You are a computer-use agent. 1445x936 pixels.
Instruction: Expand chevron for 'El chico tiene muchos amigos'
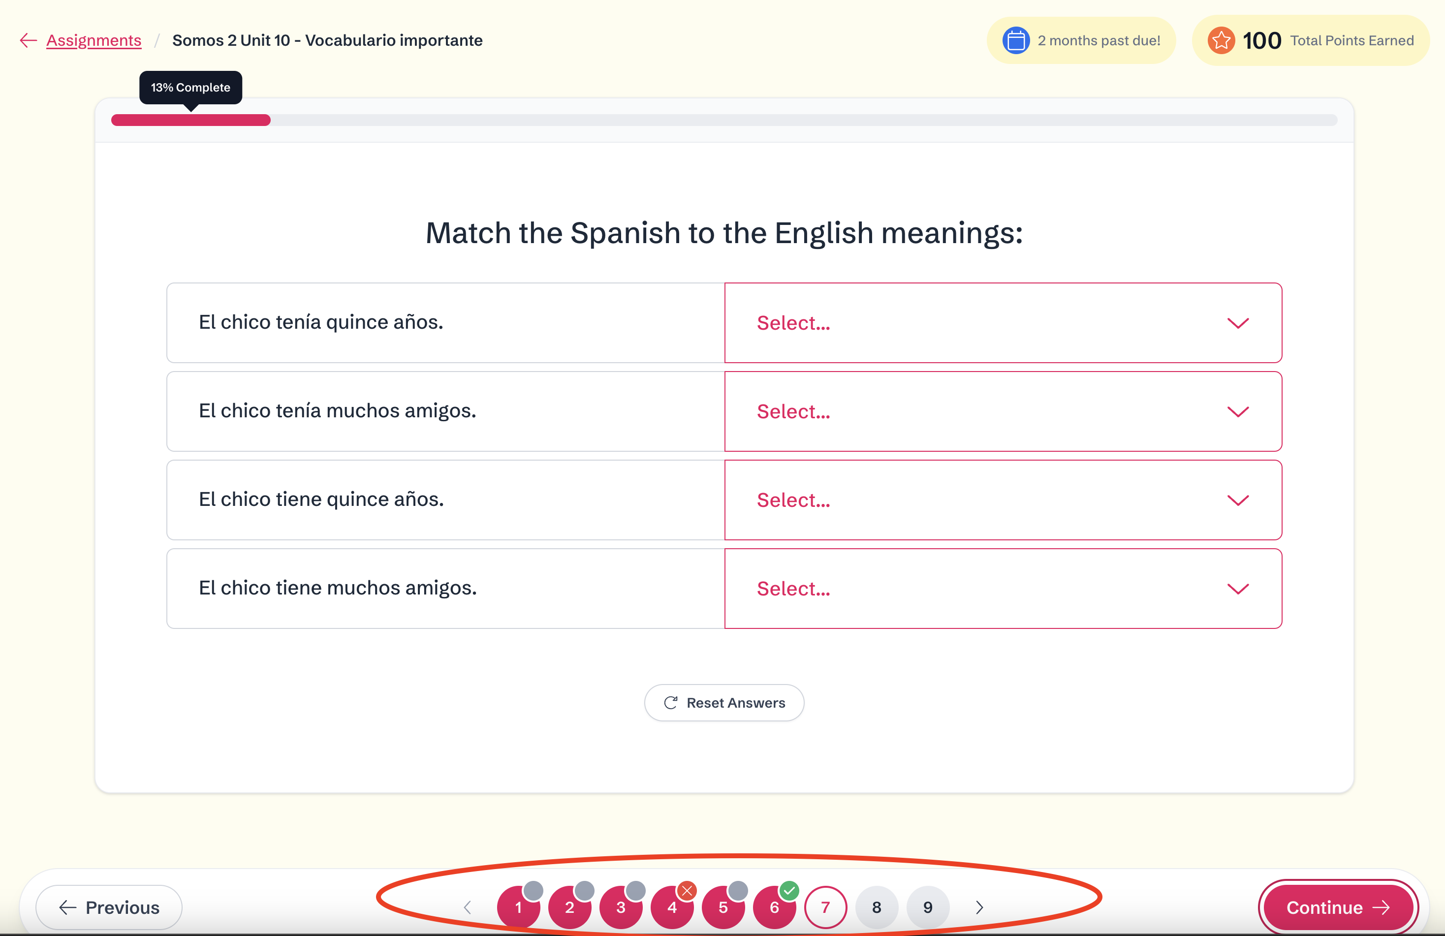[1237, 589]
